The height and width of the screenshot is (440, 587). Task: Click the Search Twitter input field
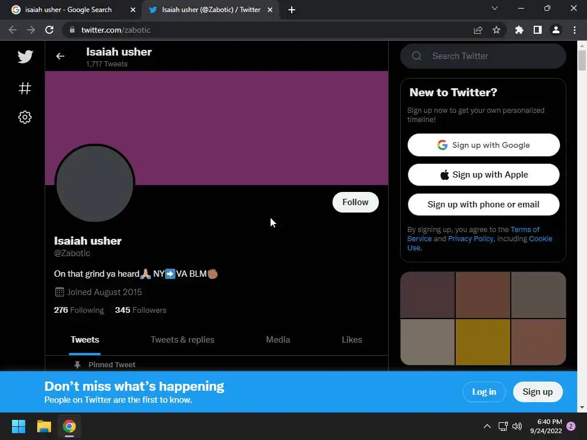[483, 56]
